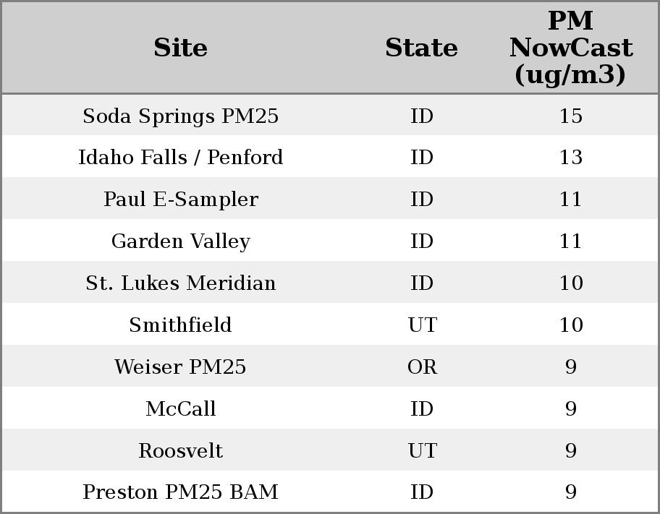660x514 pixels.
Task: Click the UT state cell for Roosvelt
Action: [x=422, y=451]
